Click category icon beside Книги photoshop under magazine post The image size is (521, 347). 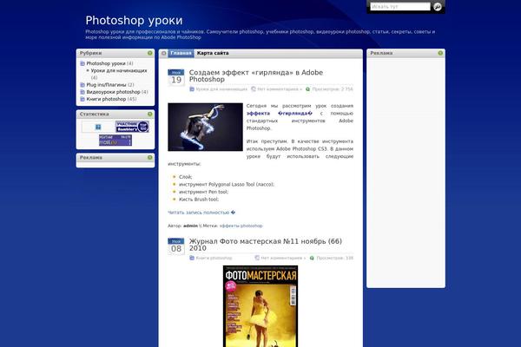click(192, 258)
